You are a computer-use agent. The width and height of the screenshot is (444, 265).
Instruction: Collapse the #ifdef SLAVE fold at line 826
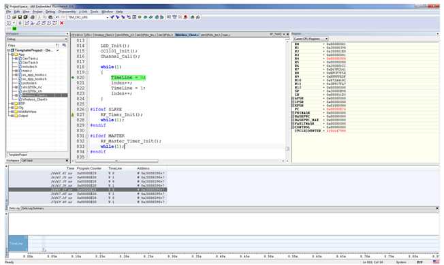coord(87,109)
